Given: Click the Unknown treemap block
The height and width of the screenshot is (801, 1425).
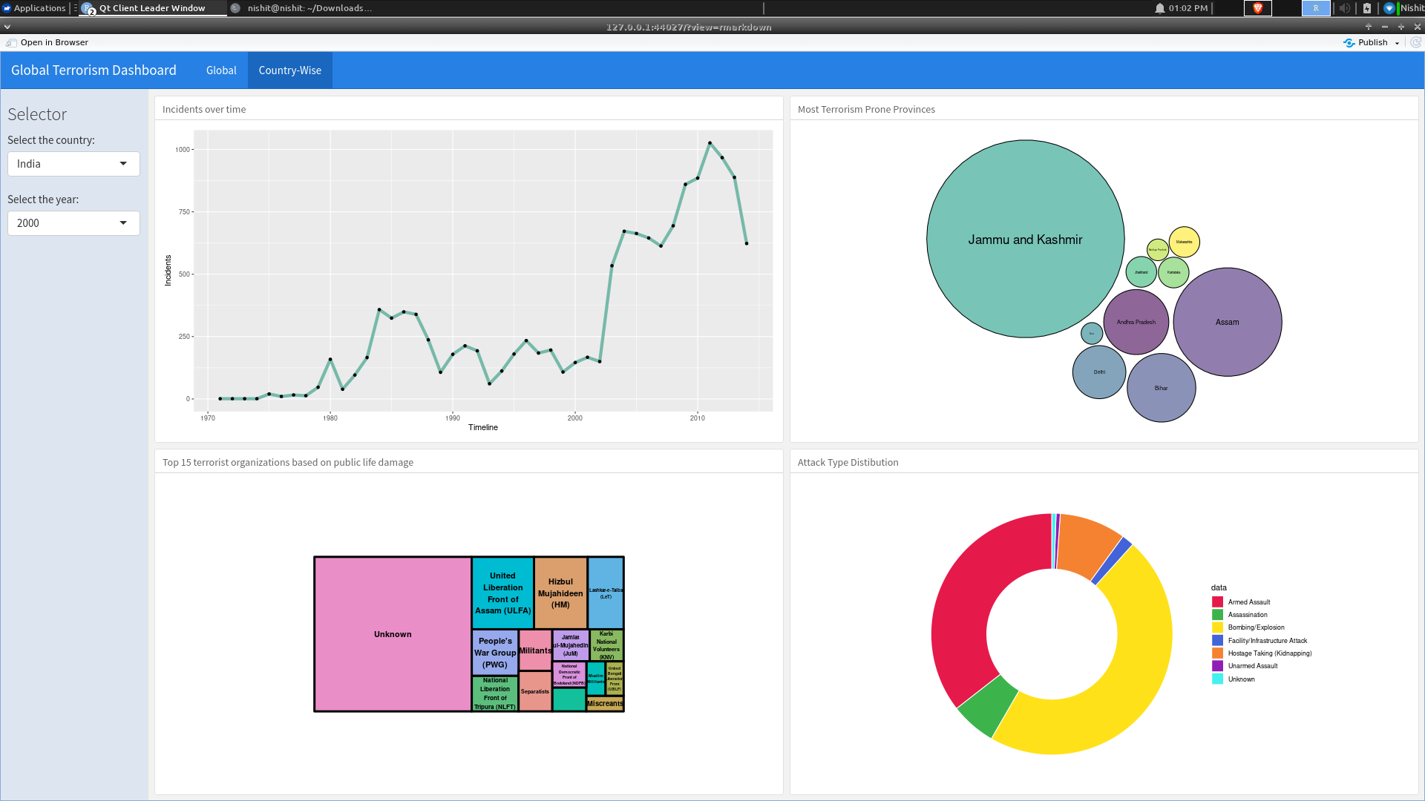Looking at the screenshot, I should tap(393, 634).
